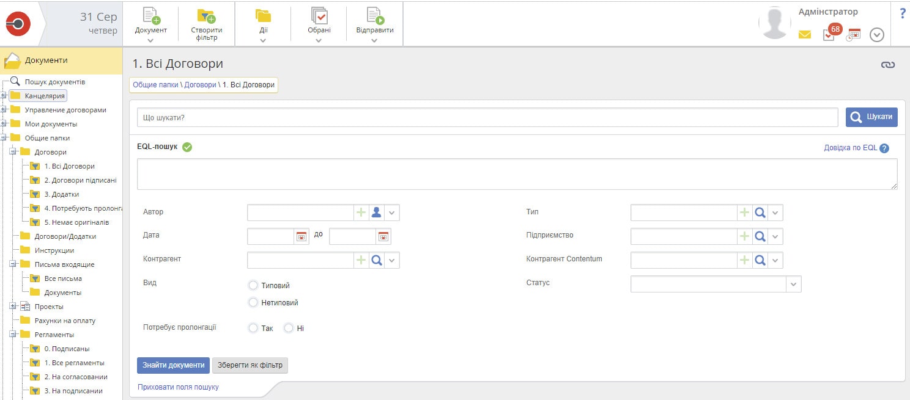
Task: Expand the Канцелярия folder tree node
Action: click(x=4, y=96)
